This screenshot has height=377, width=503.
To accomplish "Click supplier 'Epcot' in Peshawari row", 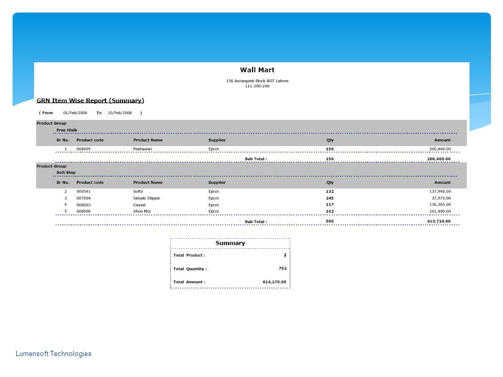I will coord(213,149).
